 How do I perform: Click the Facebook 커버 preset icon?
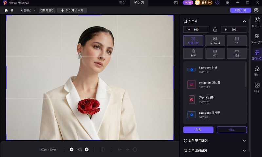pos(192,69)
